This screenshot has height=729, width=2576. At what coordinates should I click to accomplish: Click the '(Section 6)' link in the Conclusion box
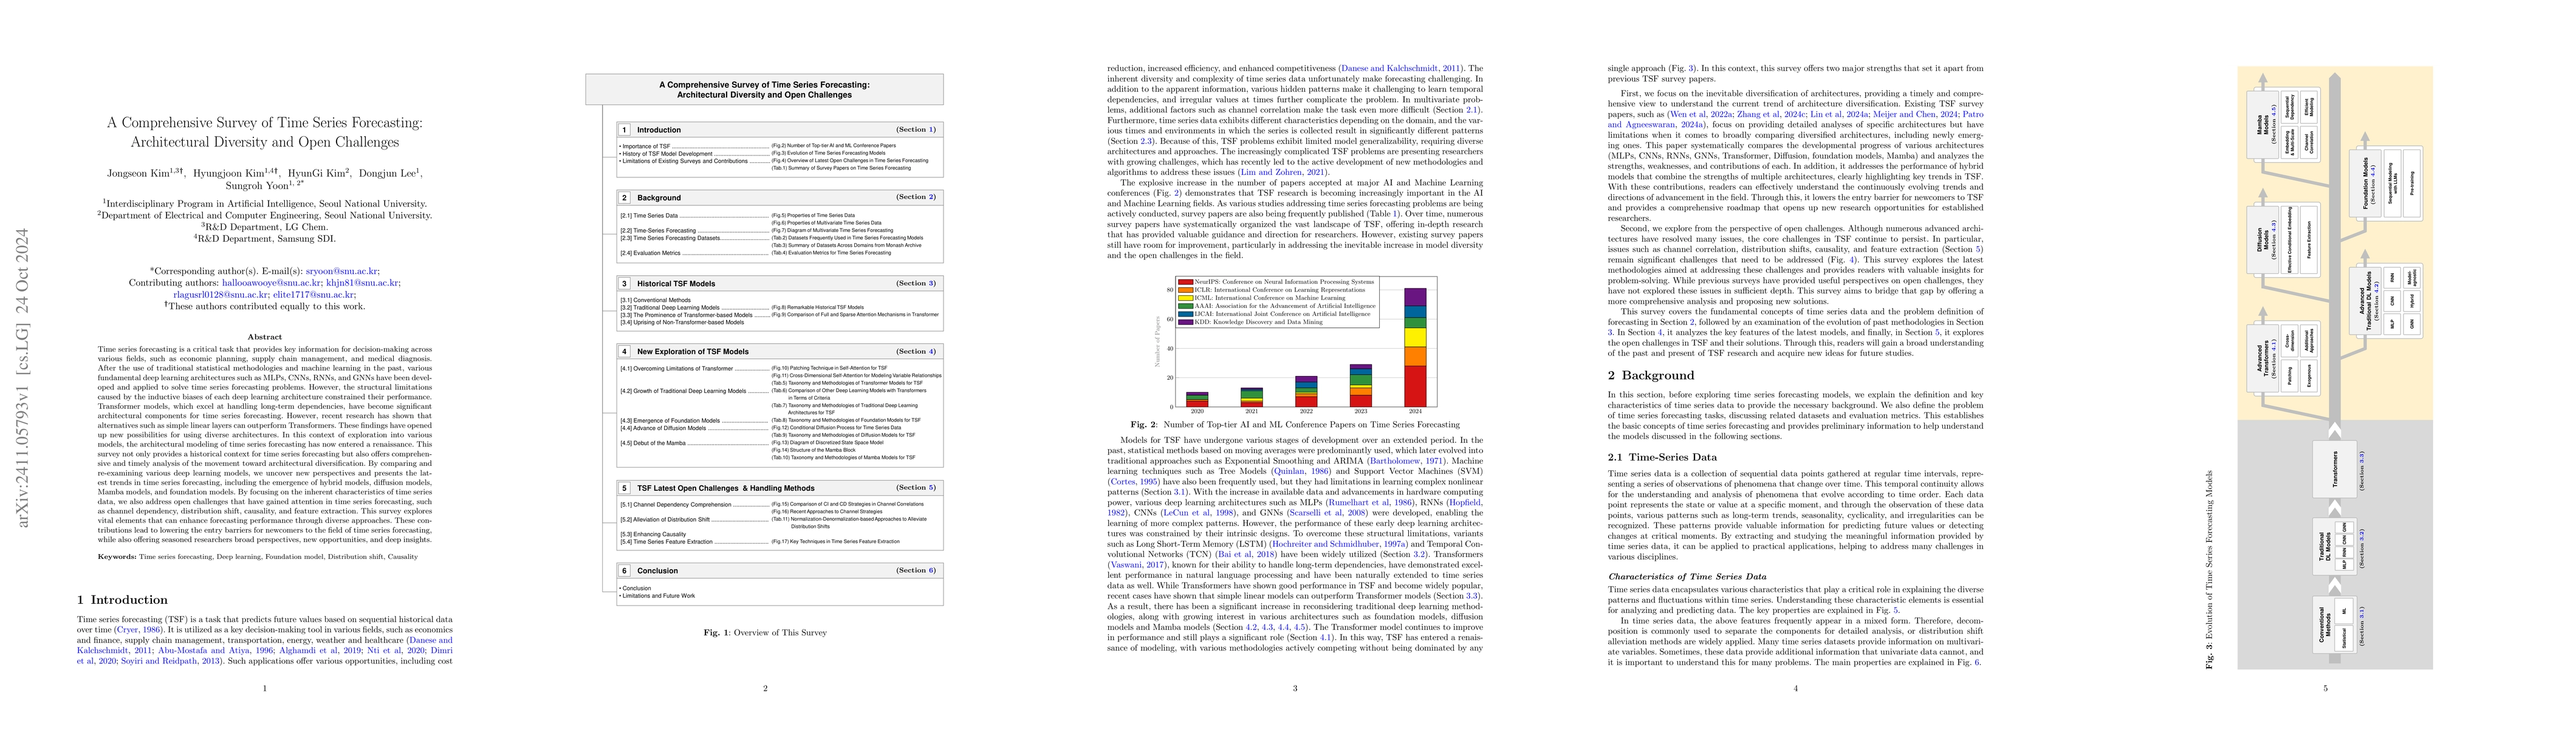916,570
